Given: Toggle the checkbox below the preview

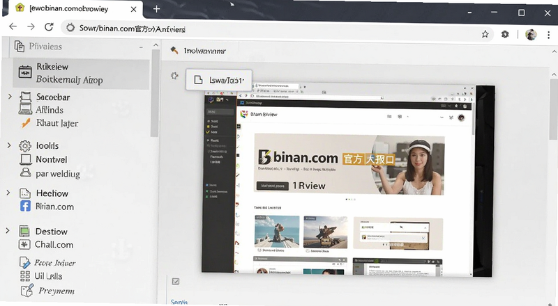Looking at the screenshot, I should tap(176, 282).
